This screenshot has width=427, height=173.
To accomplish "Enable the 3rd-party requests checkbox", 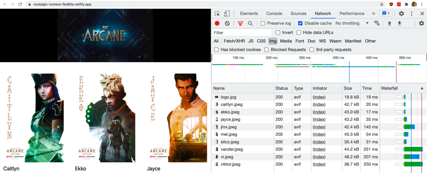I will pos(311,50).
